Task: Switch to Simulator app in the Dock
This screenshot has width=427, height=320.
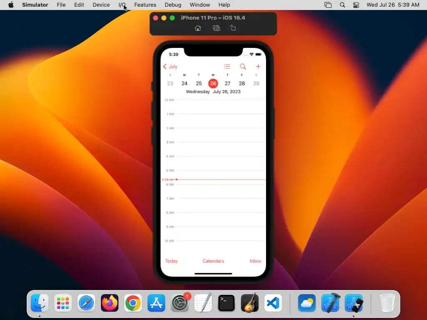Action: click(x=354, y=303)
